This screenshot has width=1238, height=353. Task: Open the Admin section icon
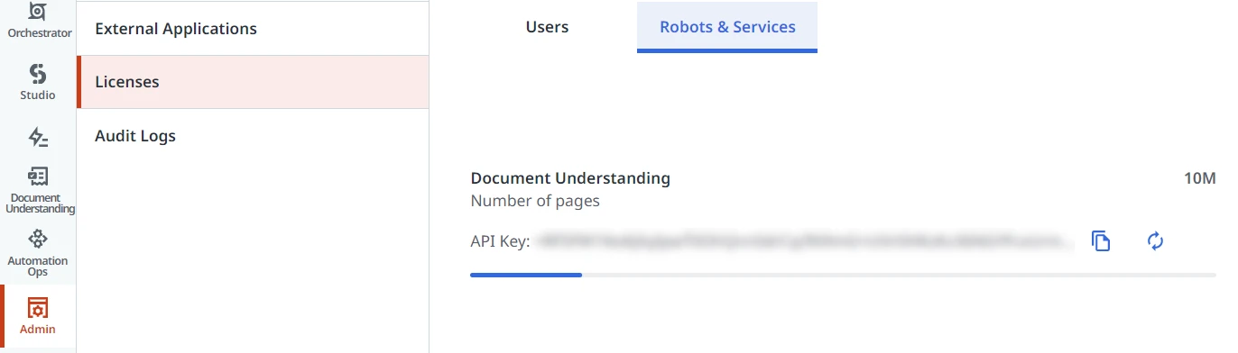38,315
